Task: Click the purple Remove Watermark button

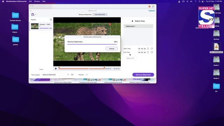Action: tap(143, 75)
